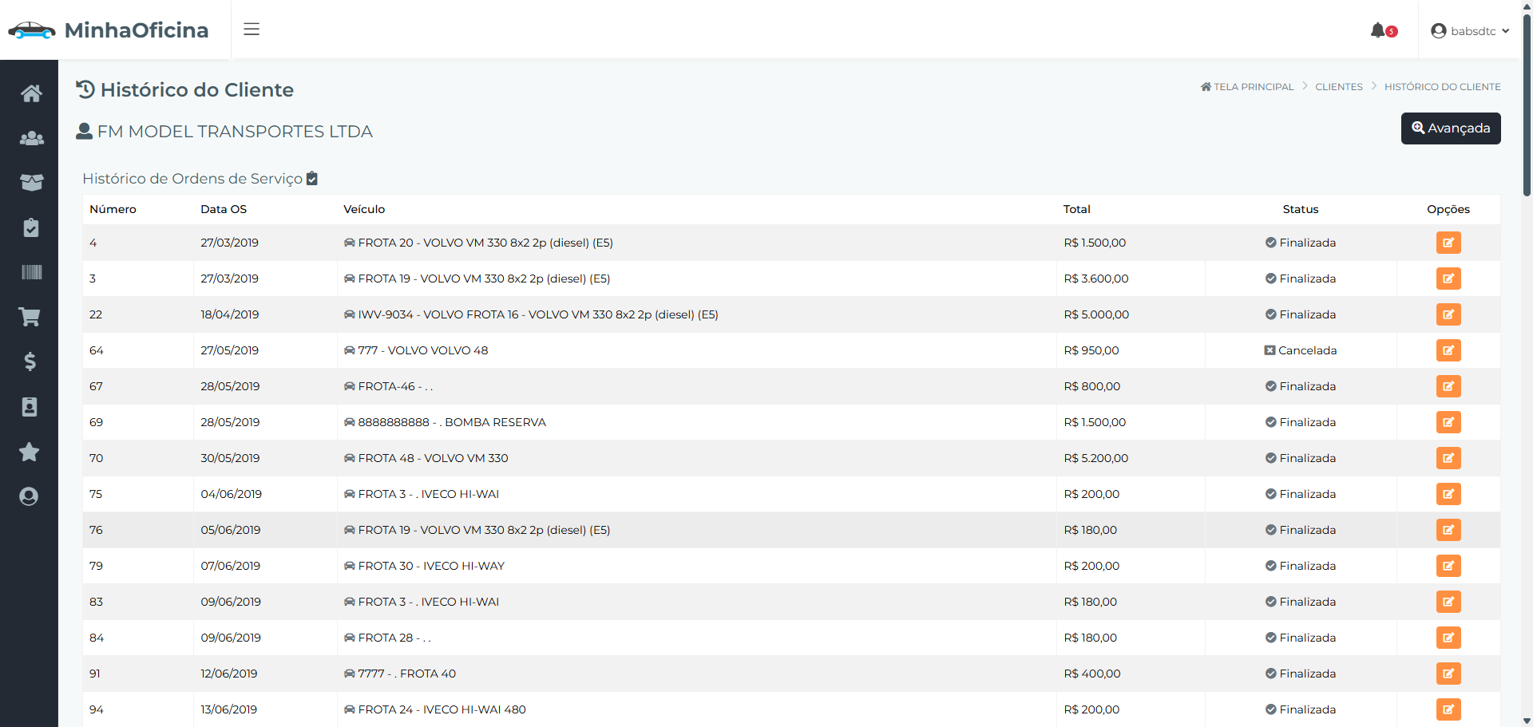Edit order 70 FROTA 48
The width and height of the screenshot is (1533, 727).
(1448, 458)
